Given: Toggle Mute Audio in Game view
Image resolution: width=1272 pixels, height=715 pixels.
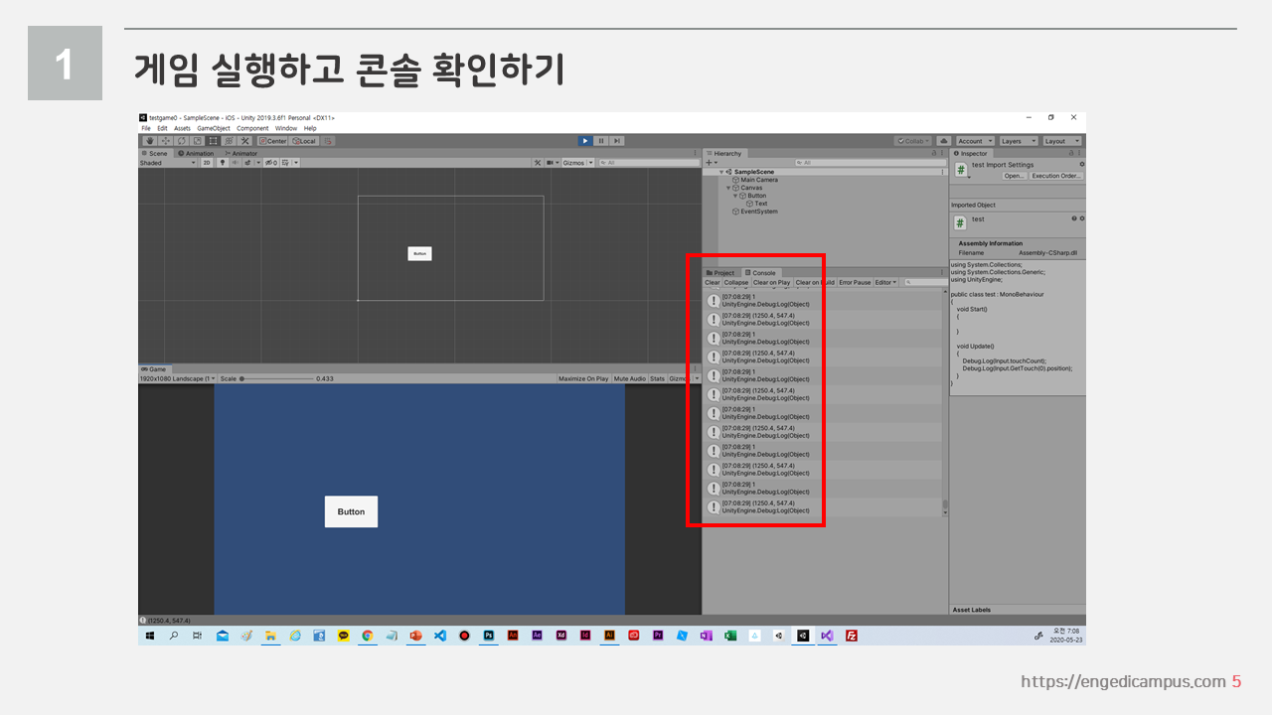Looking at the screenshot, I should [x=630, y=378].
